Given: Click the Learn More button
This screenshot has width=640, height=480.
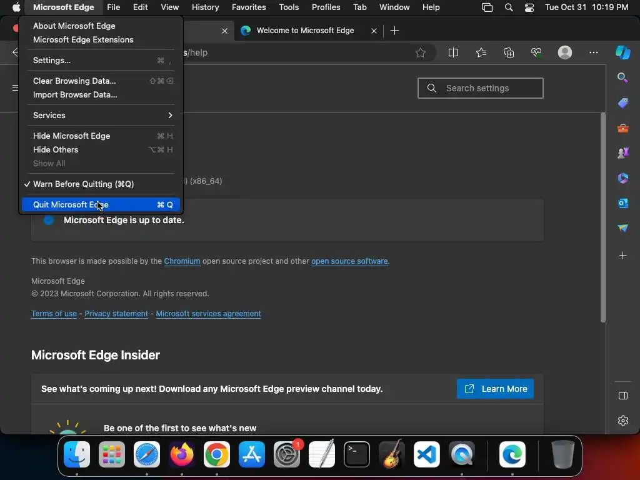Looking at the screenshot, I should click(x=495, y=389).
